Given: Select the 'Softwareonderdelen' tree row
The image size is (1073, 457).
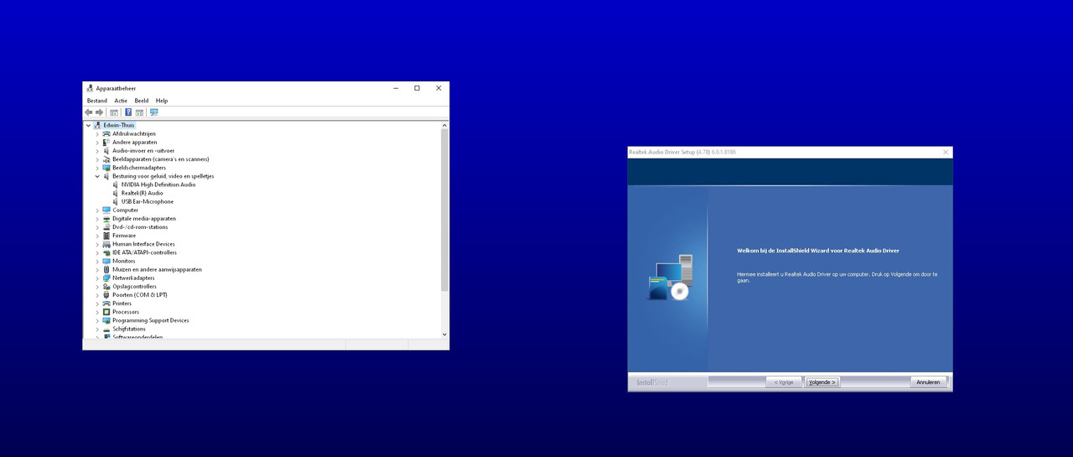Looking at the screenshot, I should pos(137,336).
